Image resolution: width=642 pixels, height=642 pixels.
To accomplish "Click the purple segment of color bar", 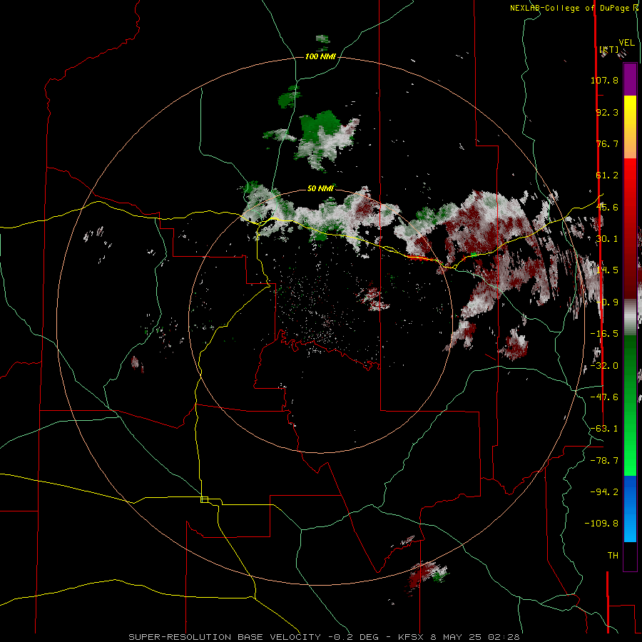I will [x=630, y=79].
